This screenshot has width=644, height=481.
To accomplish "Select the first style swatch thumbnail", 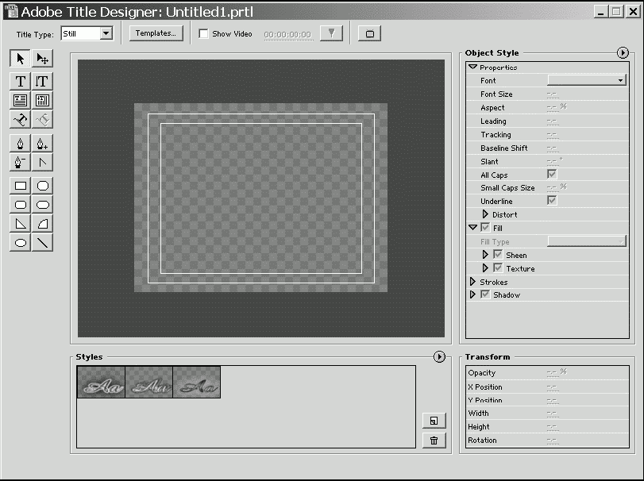I will click(x=101, y=382).
